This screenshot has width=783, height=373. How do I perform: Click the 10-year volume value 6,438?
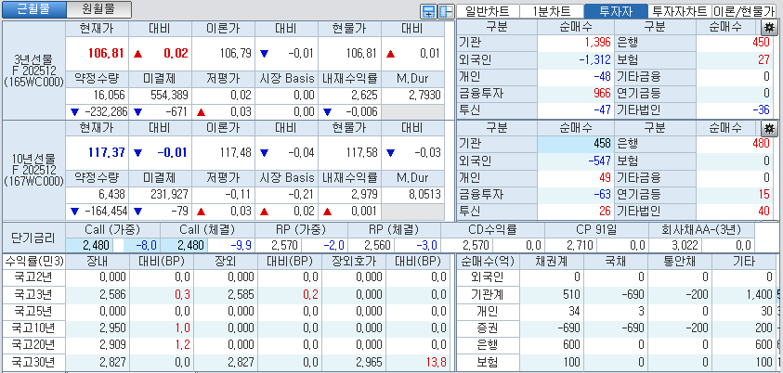[x=111, y=194]
